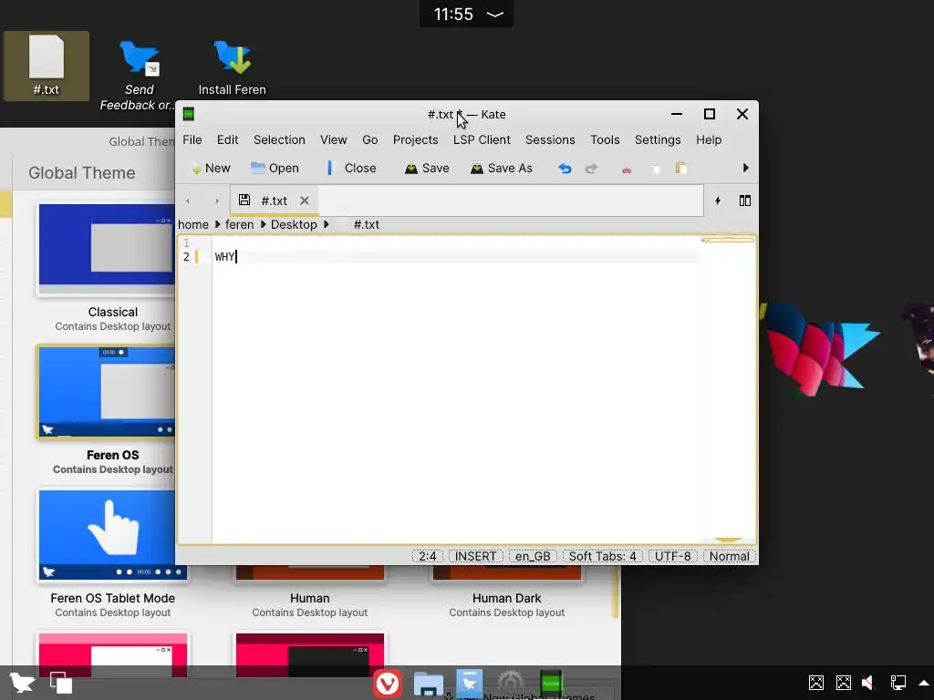Click the split view icon
Image resolution: width=934 pixels, height=700 pixels.
coord(744,201)
